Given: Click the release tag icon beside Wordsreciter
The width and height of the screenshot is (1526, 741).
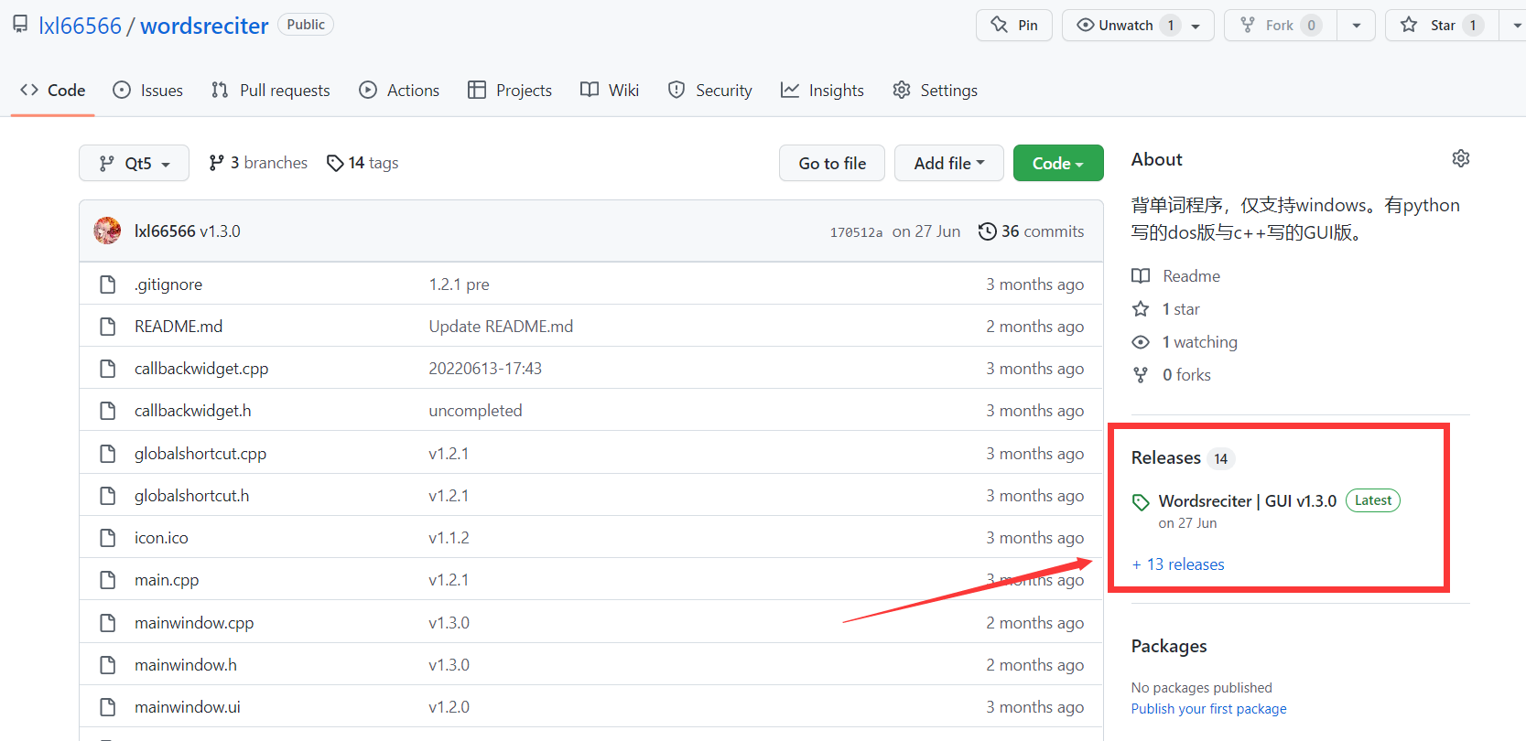Looking at the screenshot, I should point(1141,502).
